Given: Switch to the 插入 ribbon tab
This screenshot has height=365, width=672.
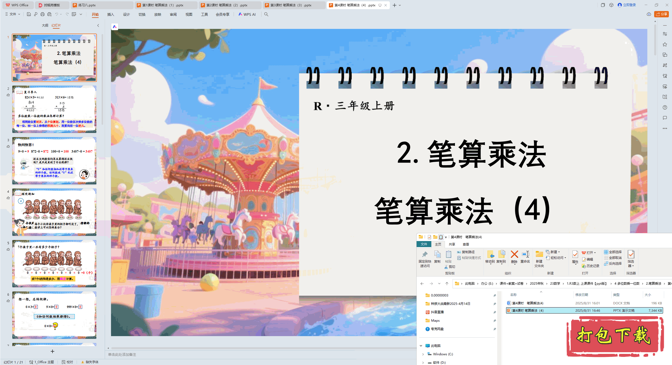Looking at the screenshot, I should coord(111,14).
